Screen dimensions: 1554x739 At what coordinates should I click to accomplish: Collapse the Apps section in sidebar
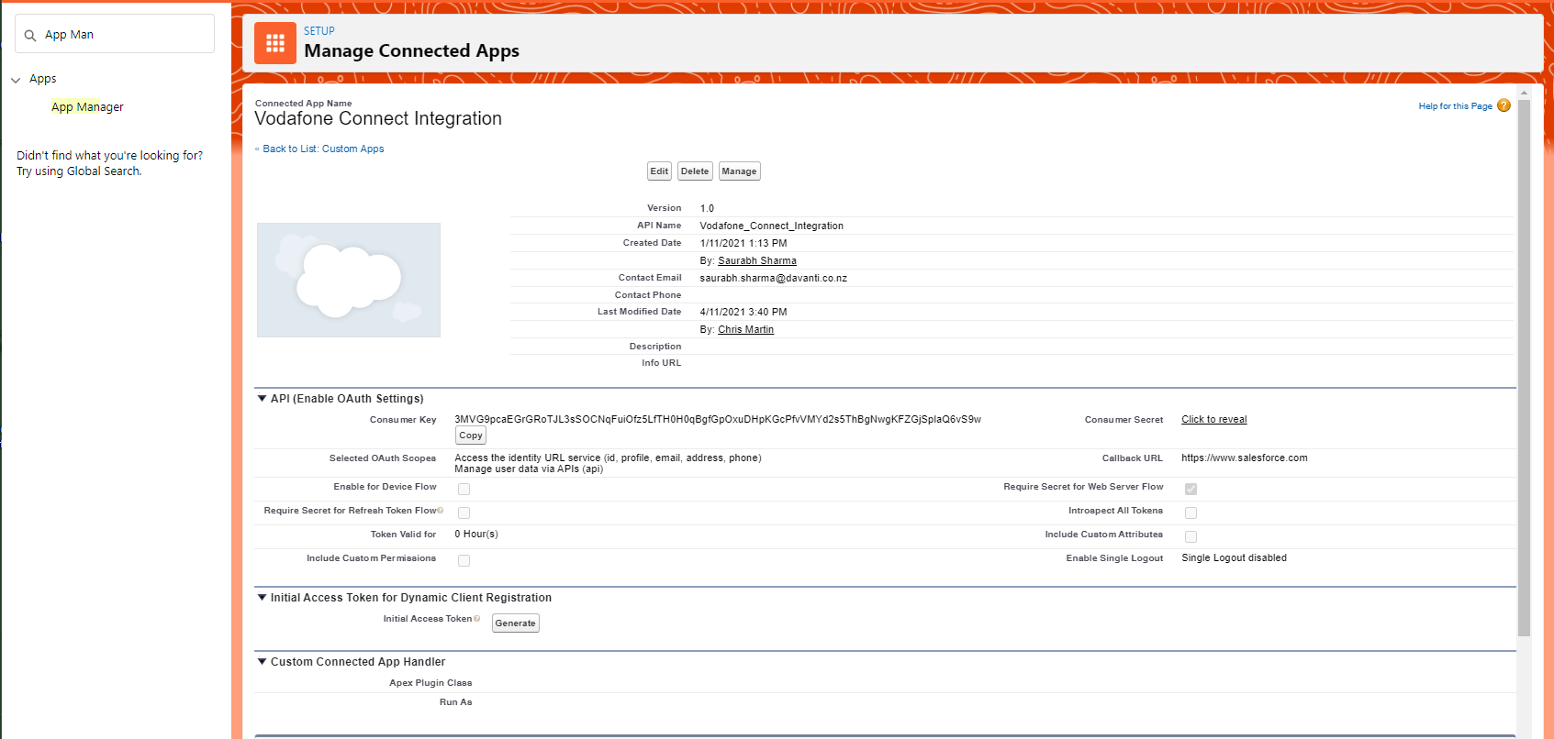click(x=16, y=80)
